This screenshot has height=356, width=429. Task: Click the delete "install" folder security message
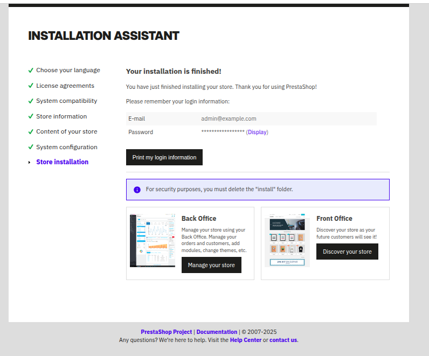tap(219, 189)
